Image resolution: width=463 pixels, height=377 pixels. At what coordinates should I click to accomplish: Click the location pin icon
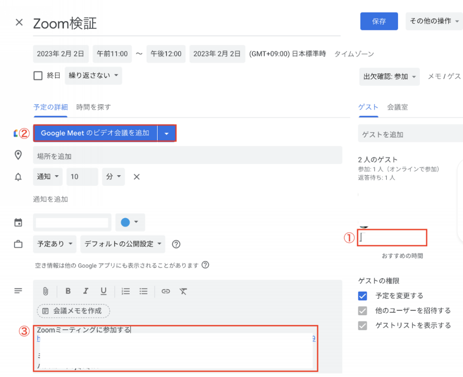18,155
